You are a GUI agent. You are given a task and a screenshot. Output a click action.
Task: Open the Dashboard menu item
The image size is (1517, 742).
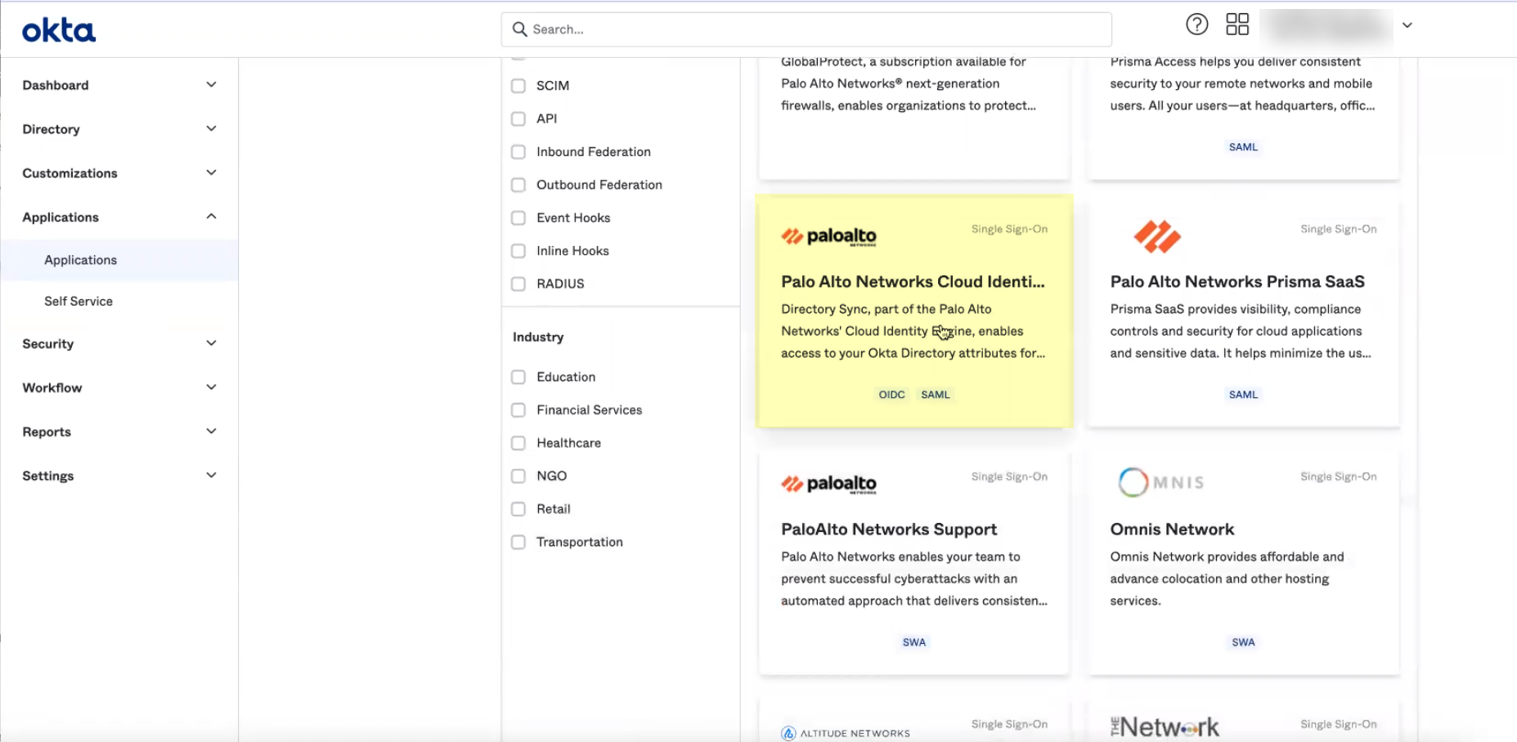pos(56,85)
